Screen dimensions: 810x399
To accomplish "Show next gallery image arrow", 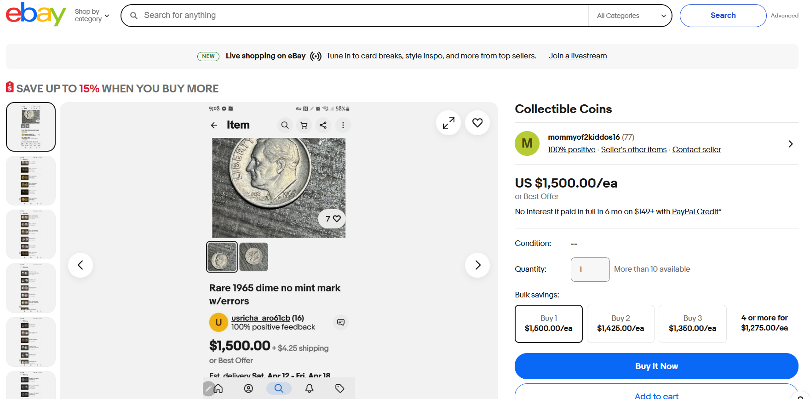I will click(477, 265).
